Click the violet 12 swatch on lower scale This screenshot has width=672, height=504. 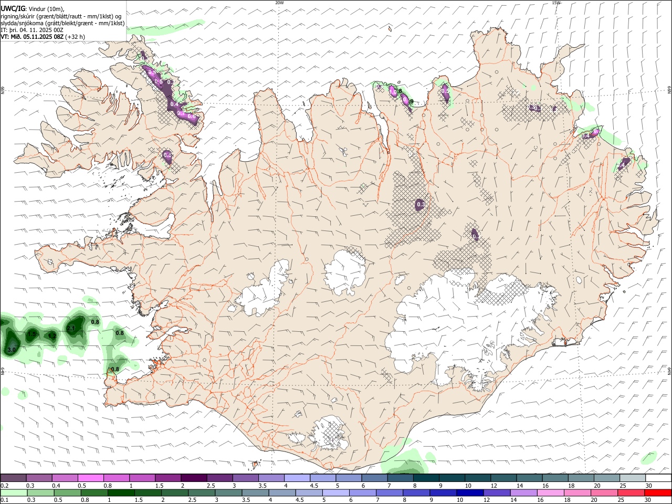pyautogui.click(x=497, y=492)
